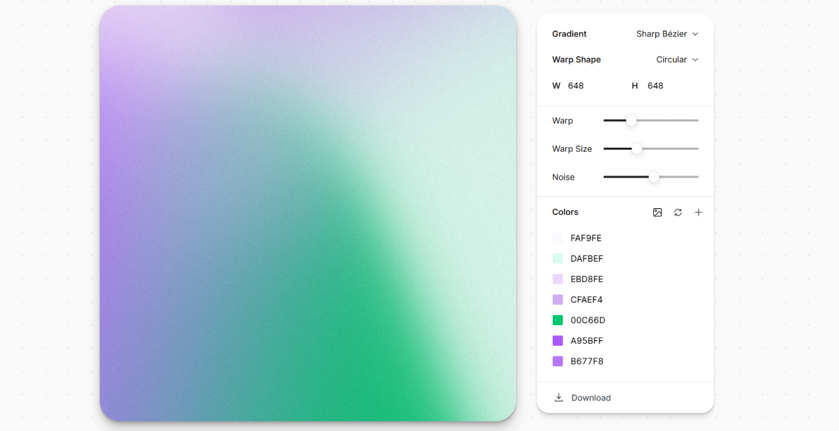Open the Circular warp shape dropdown
839x431 pixels.
pos(677,60)
